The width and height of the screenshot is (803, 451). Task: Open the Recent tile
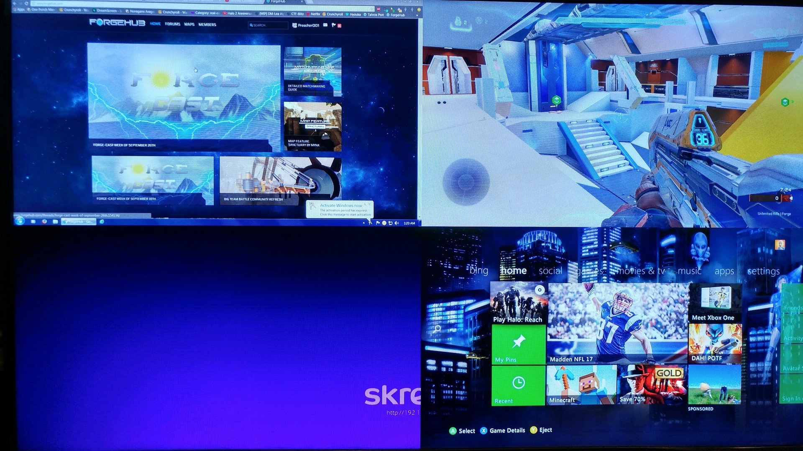519,385
